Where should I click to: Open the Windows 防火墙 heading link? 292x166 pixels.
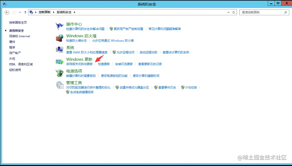(81, 36)
